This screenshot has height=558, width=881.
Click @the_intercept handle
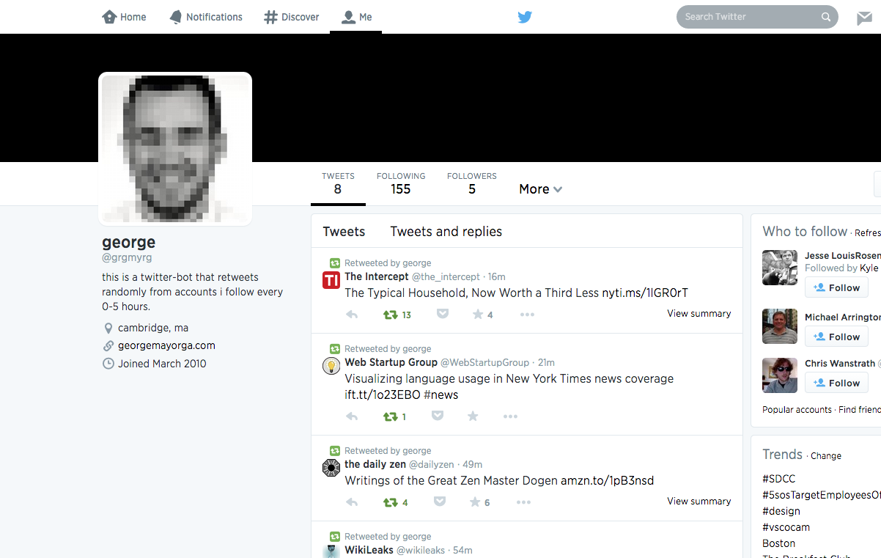446,276
